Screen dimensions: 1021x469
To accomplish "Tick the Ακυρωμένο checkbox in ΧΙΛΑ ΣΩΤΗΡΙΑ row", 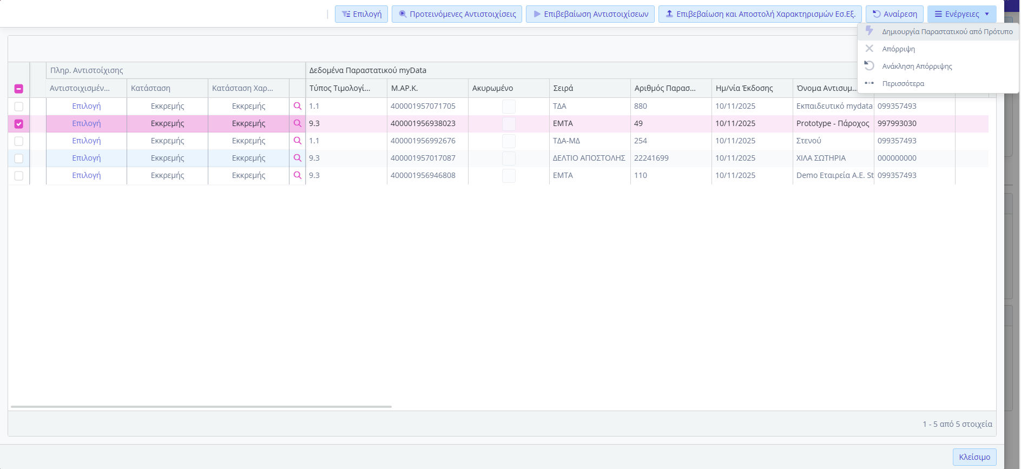I will (x=509, y=158).
